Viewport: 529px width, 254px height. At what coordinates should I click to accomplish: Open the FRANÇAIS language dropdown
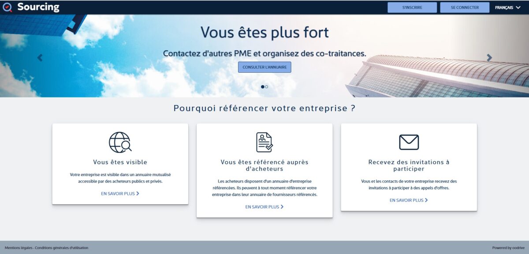coord(508,7)
